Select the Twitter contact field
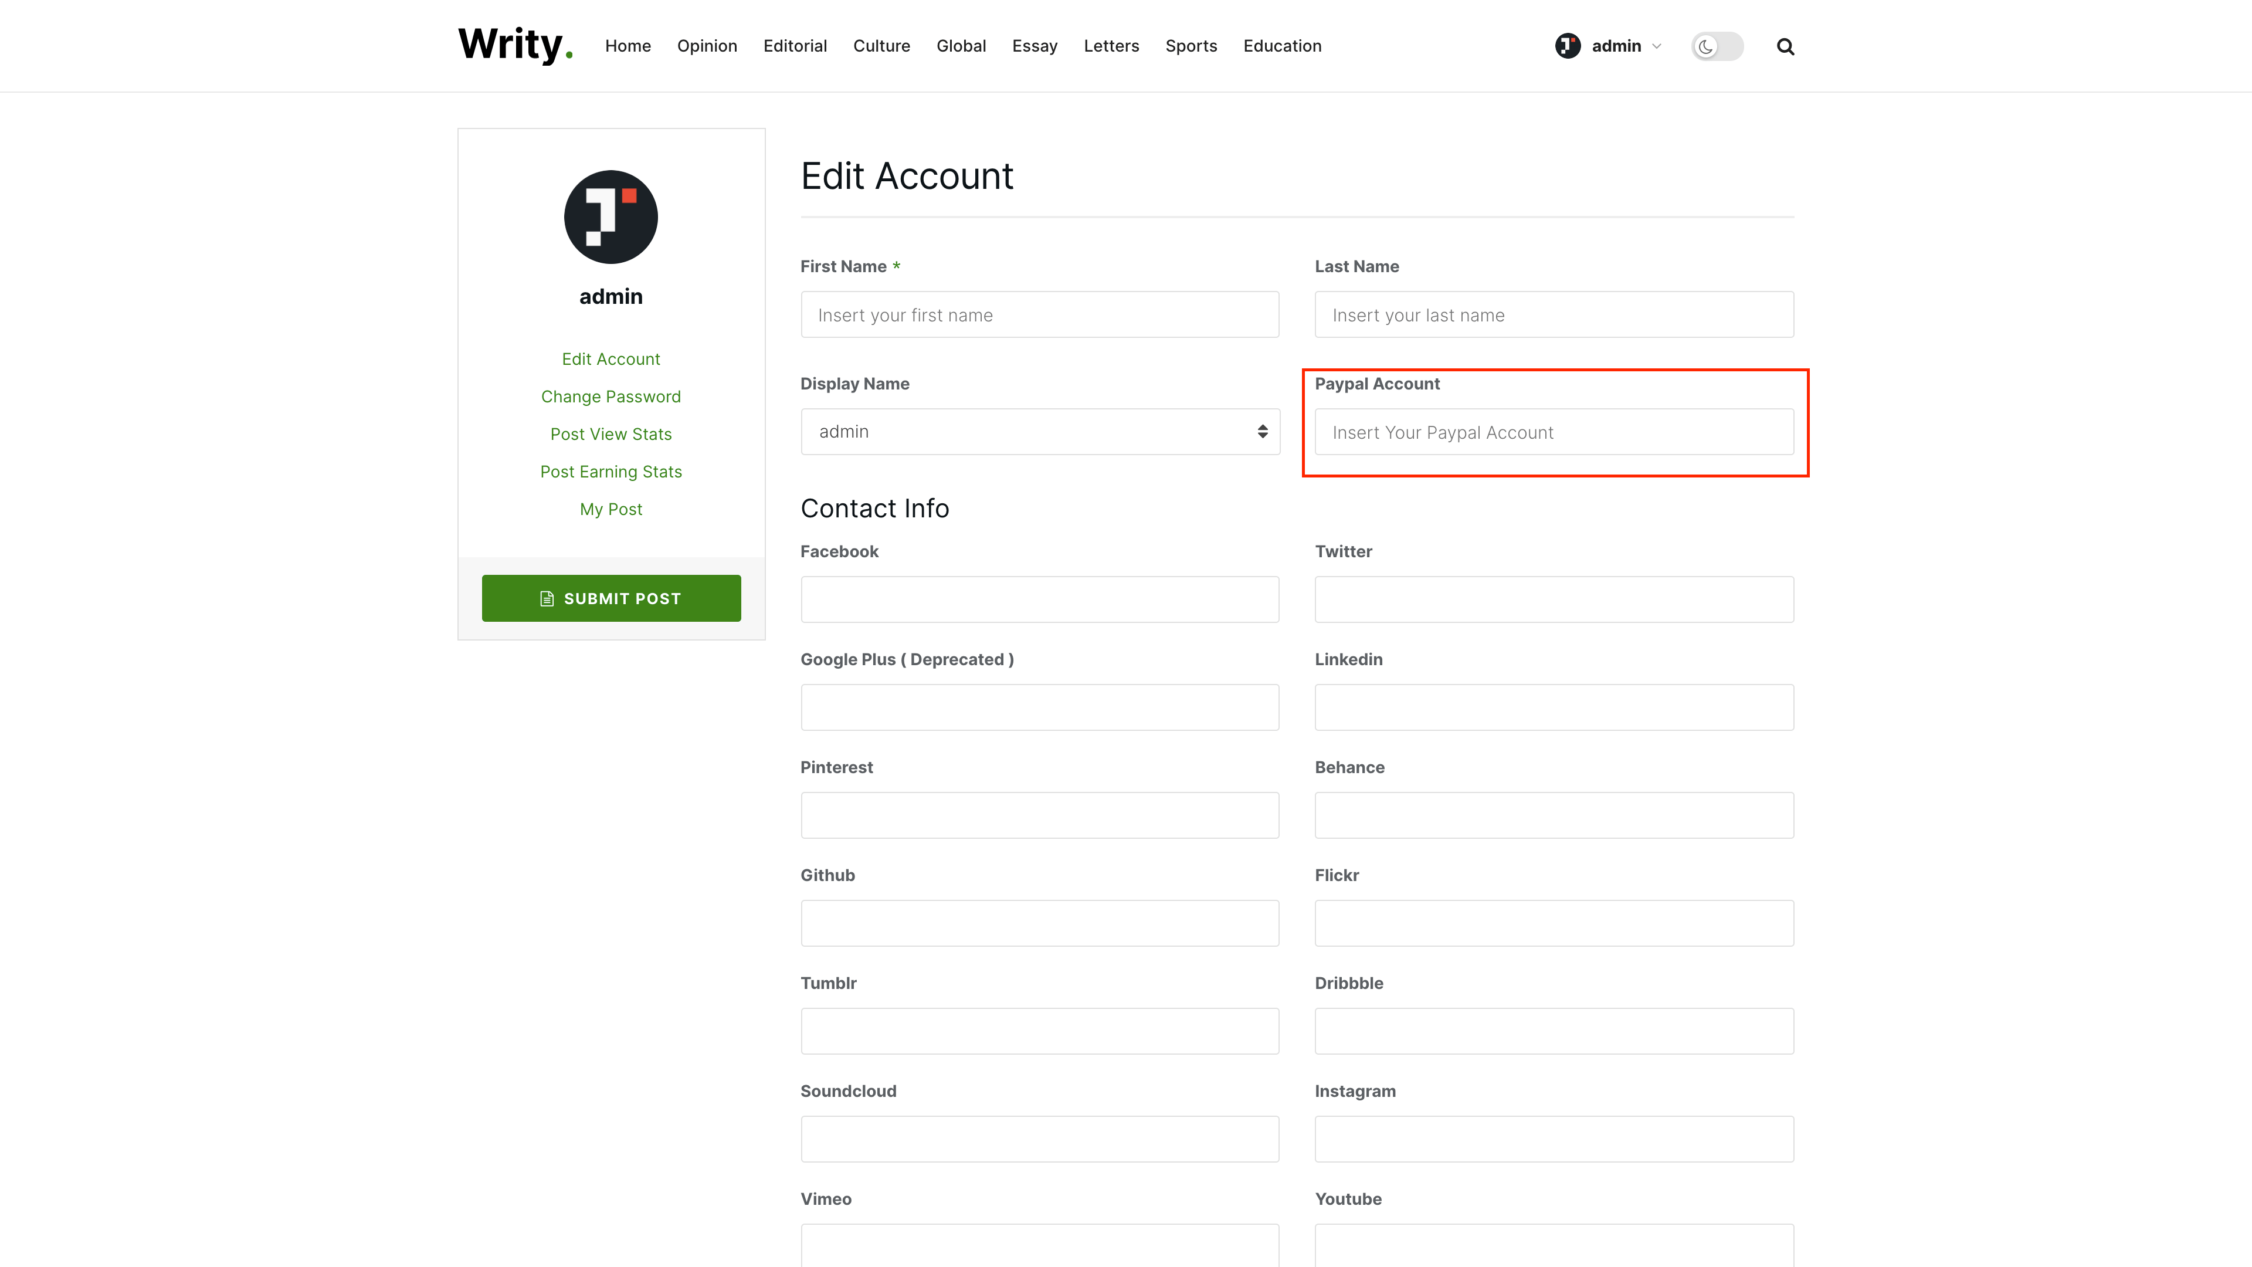2252x1267 pixels. tap(1554, 600)
